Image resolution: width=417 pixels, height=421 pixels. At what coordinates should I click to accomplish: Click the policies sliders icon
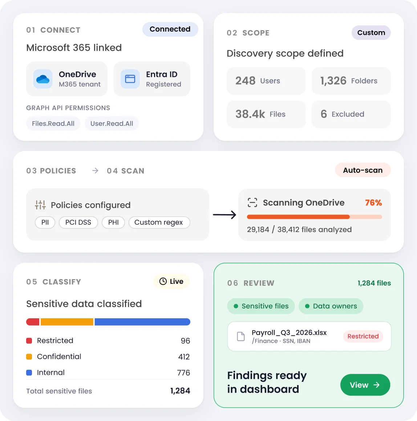coord(40,205)
